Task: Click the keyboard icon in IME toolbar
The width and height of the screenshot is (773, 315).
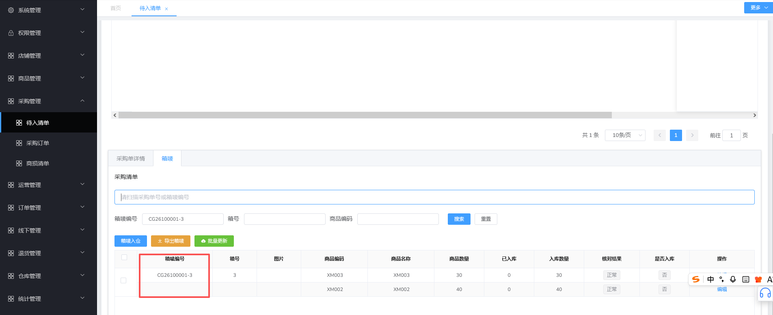Action: (746, 279)
